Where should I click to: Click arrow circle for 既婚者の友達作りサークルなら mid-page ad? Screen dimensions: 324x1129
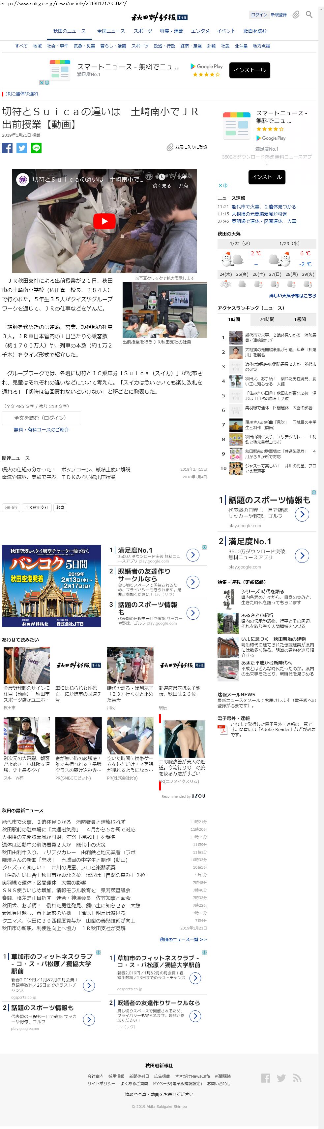193,582
